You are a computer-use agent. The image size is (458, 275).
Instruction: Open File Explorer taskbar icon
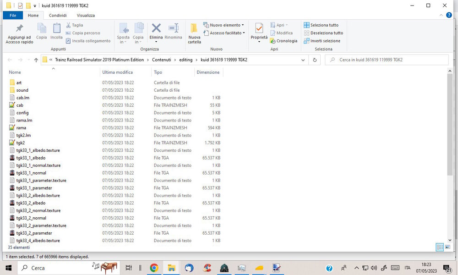(171, 268)
